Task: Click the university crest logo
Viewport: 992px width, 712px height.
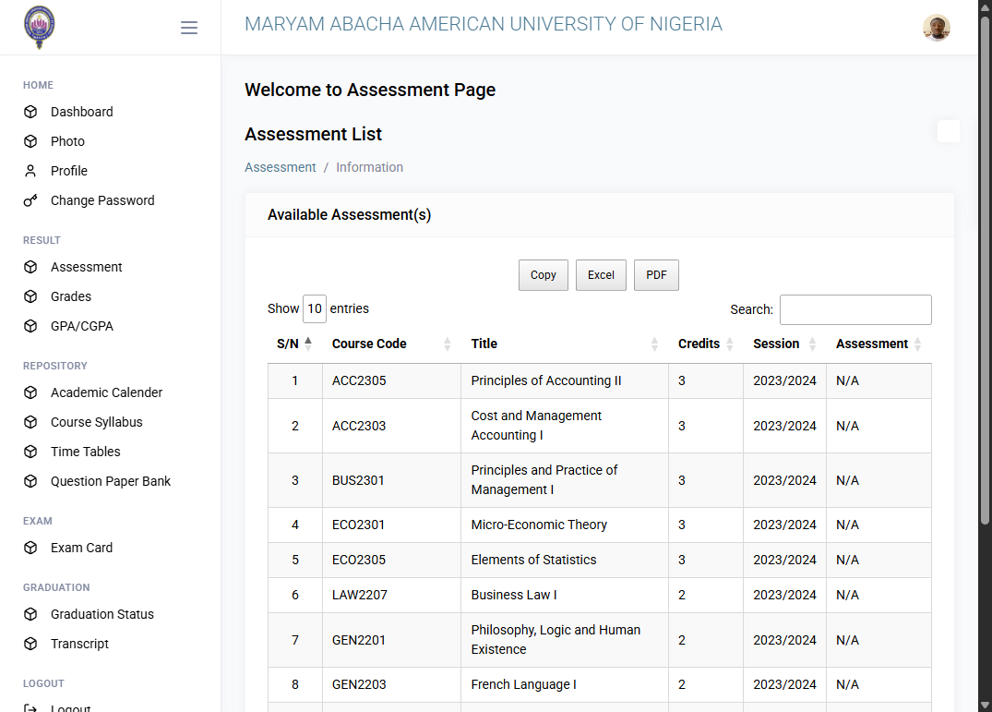Action: click(40, 27)
